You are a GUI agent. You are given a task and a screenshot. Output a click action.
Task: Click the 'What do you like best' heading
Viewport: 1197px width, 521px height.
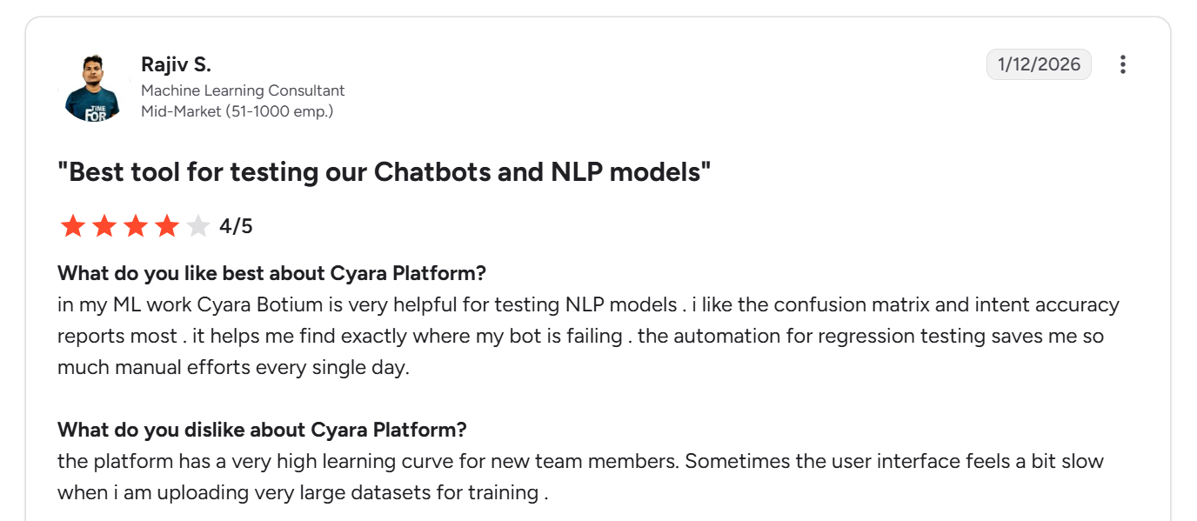[x=271, y=273]
